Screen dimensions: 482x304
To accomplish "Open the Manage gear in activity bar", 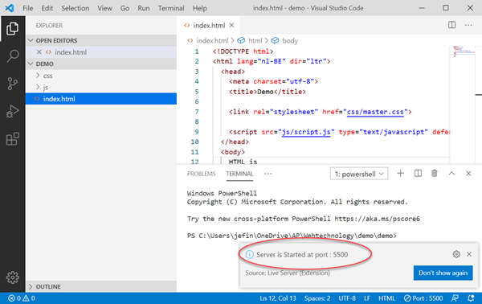I will point(13,277).
